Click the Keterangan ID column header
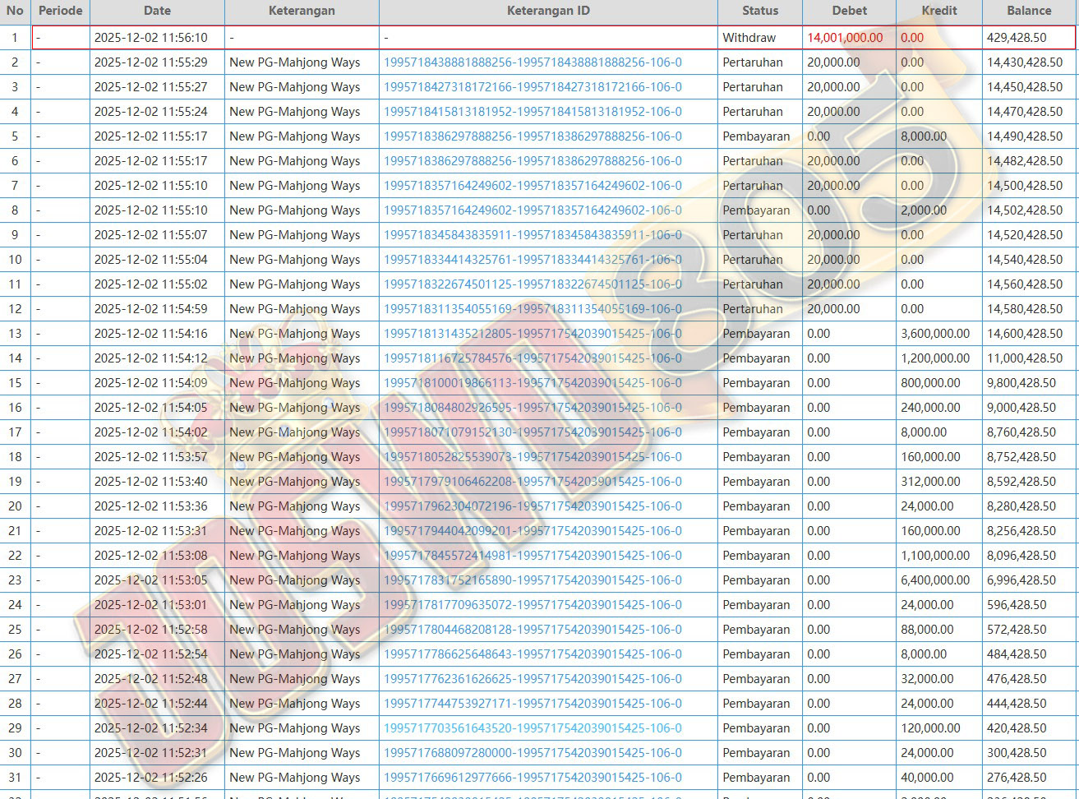The height and width of the screenshot is (799, 1079). (x=548, y=11)
